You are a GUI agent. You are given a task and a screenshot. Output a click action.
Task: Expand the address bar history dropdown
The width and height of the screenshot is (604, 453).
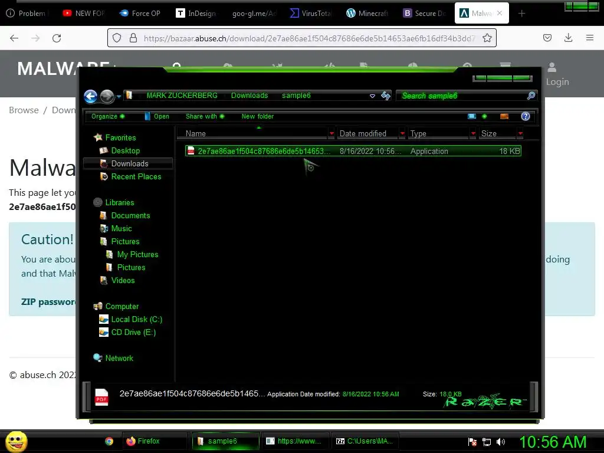[372, 96]
